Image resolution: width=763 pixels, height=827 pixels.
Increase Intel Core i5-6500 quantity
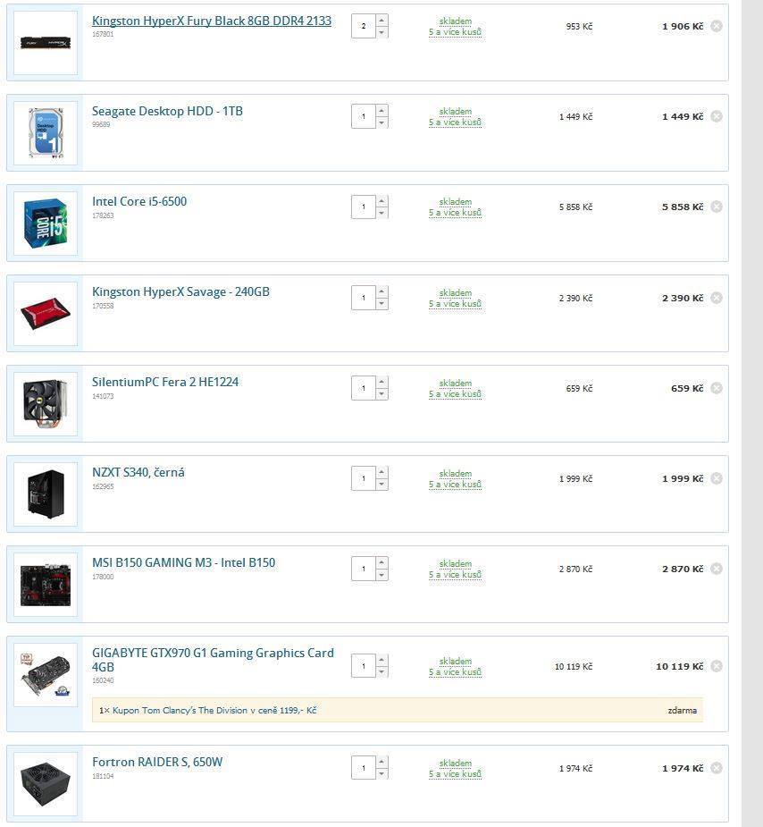(x=382, y=201)
